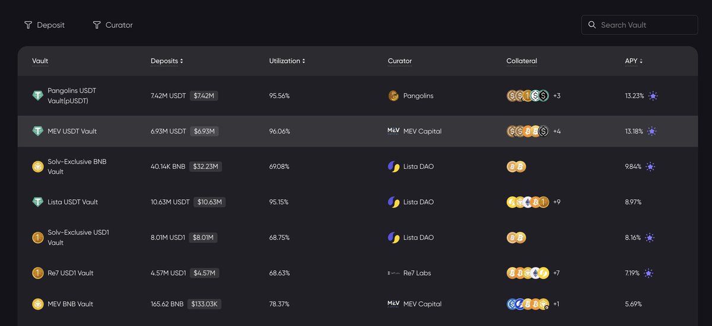Screen dimensions: 712x326
Task: Sort table by Deposits column
Action: (x=167, y=61)
